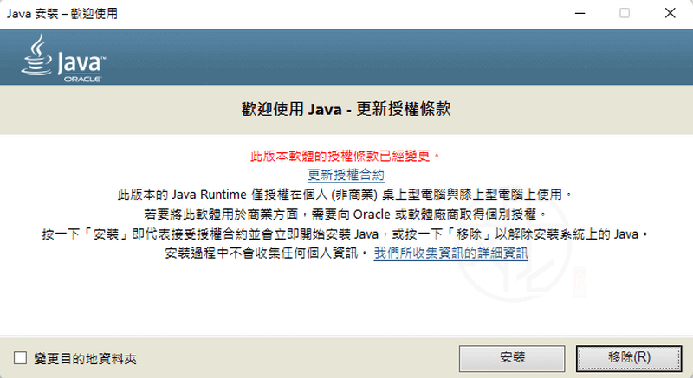Click the Java Oracle logo
Viewport: 693px width, 378px height.
[63, 58]
